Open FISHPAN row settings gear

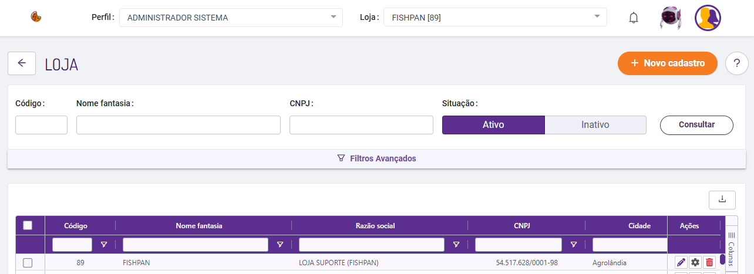(x=695, y=262)
